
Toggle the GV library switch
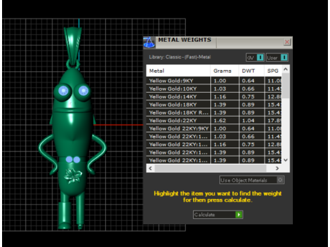255,58
